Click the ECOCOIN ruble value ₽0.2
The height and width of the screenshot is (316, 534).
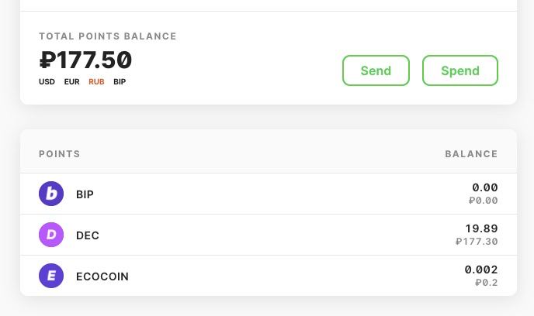[x=487, y=283]
